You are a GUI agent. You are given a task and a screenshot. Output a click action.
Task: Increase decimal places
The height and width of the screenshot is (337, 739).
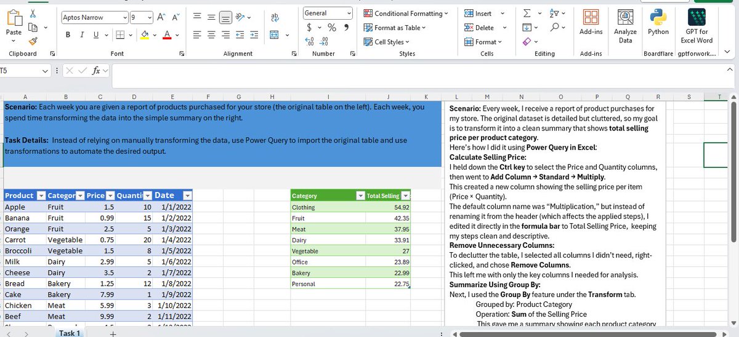pos(310,41)
